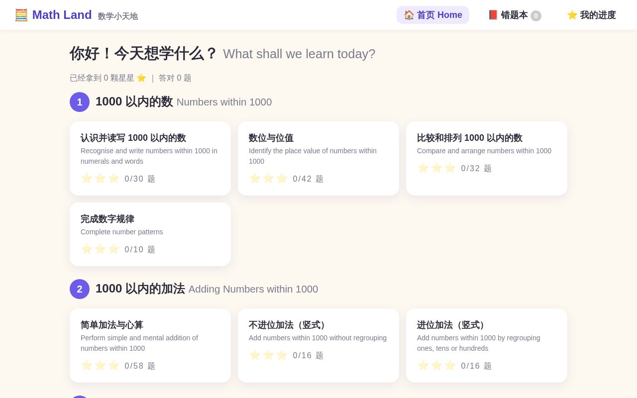The height and width of the screenshot is (398, 637).
Task: Open 简单加法与心算 card
Action: coord(150,345)
